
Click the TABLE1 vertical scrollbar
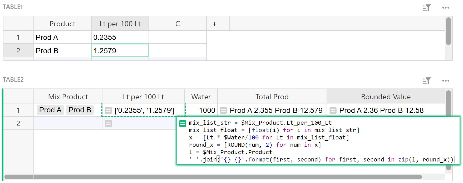(x=448, y=32)
